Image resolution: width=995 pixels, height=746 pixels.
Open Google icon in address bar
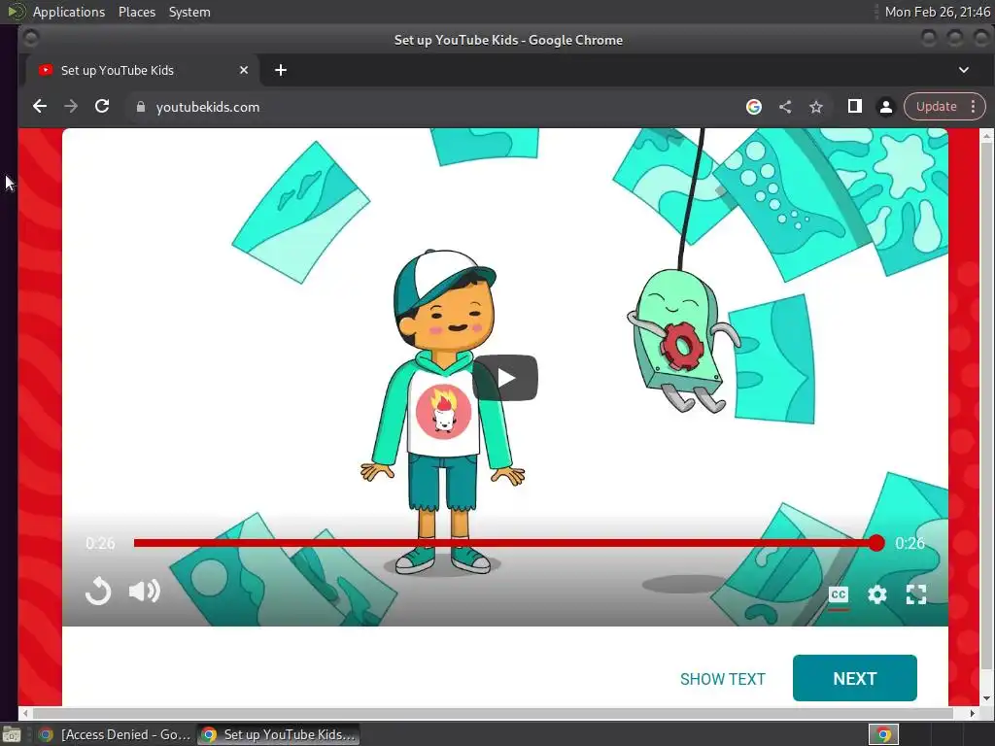(x=754, y=107)
